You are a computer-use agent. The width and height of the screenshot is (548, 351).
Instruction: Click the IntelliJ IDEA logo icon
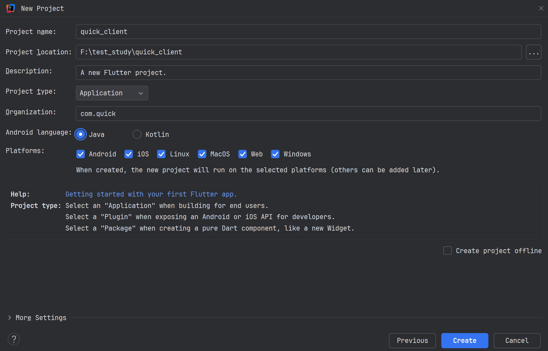(x=10, y=8)
